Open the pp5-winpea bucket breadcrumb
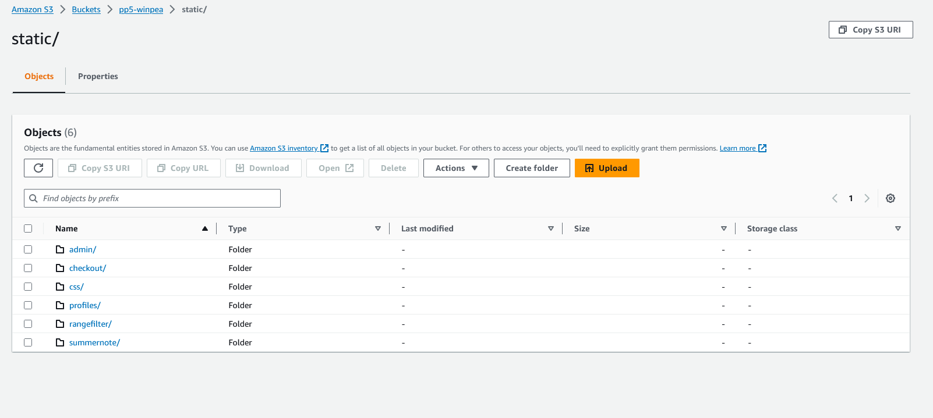This screenshot has width=933, height=418. click(141, 9)
